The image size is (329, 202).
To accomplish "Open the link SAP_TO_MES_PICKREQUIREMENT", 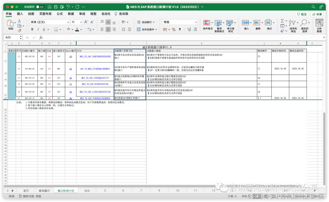I will click(x=95, y=69).
